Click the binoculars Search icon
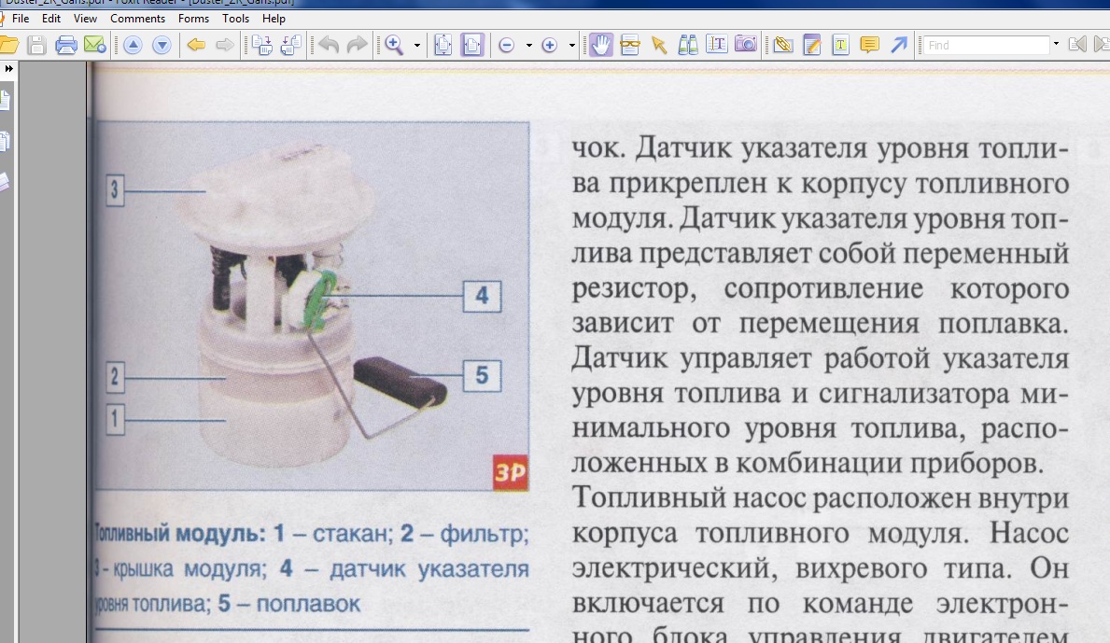1110x643 pixels. pyautogui.click(x=687, y=46)
